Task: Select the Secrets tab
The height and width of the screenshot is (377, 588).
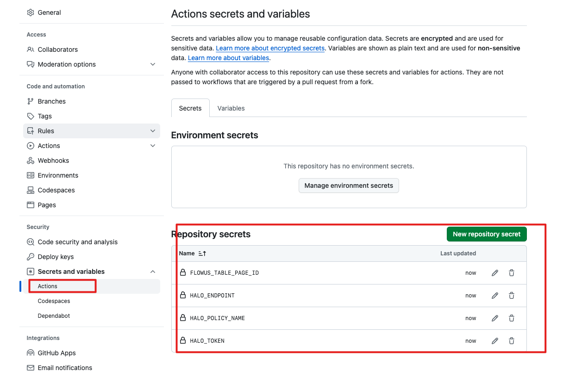Action: point(190,108)
